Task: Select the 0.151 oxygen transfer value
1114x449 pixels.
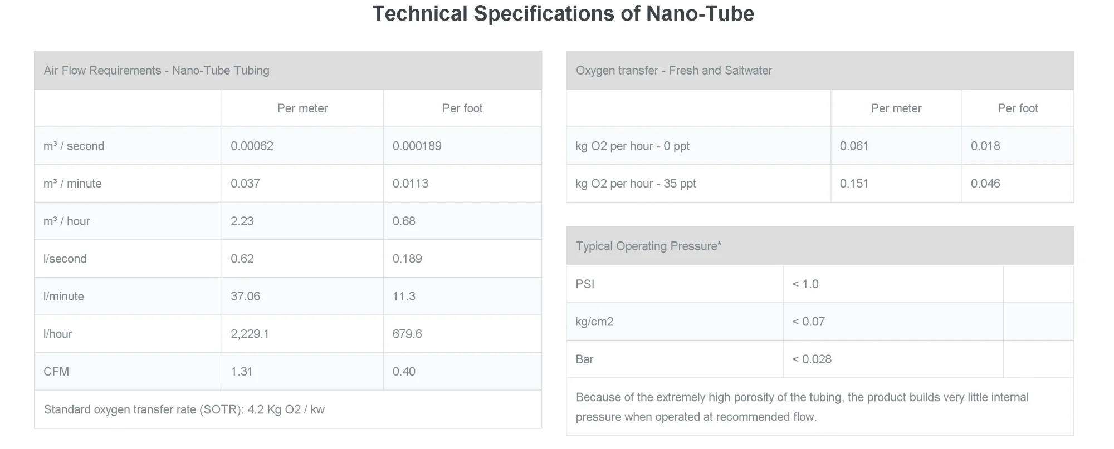Action: click(x=854, y=184)
